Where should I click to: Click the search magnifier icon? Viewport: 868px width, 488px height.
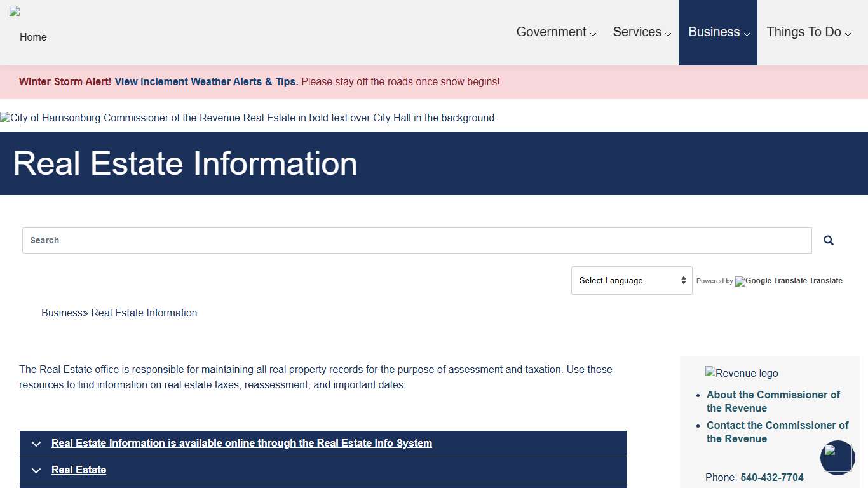click(x=828, y=240)
